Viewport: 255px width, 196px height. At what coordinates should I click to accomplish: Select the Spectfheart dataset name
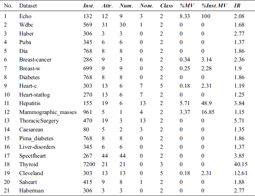click(x=33, y=156)
